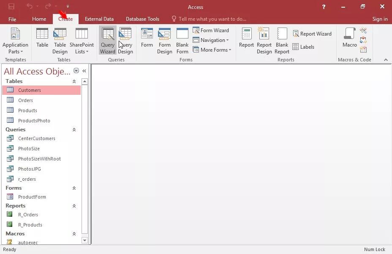Click the Sign in link

380,19
